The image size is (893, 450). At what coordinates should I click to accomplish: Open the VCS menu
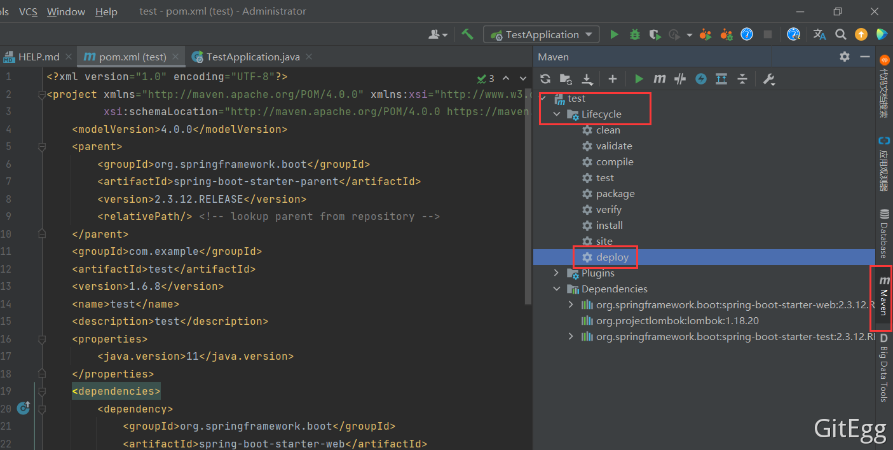(x=28, y=11)
